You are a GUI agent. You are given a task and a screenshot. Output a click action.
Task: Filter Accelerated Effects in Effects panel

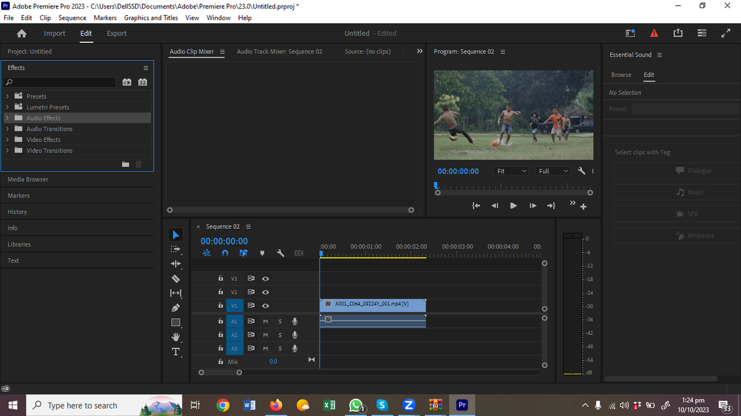tap(127, 82)
